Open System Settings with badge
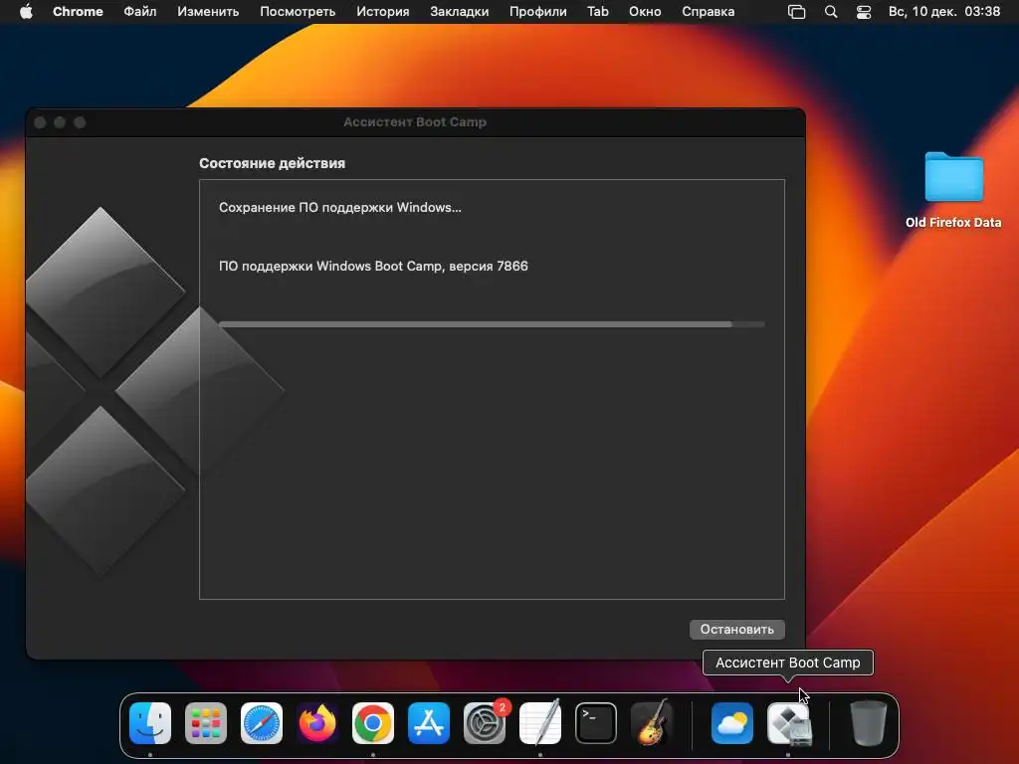 [485, 723]
